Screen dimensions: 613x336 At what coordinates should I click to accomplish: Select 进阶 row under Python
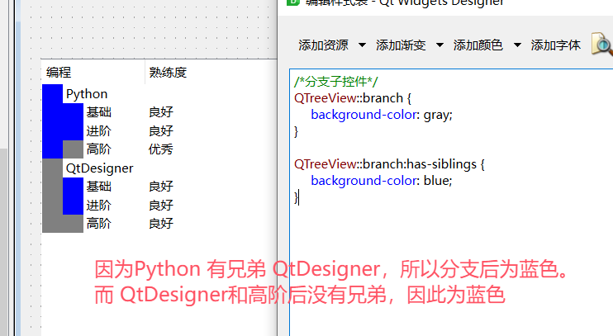pos(99,130)
